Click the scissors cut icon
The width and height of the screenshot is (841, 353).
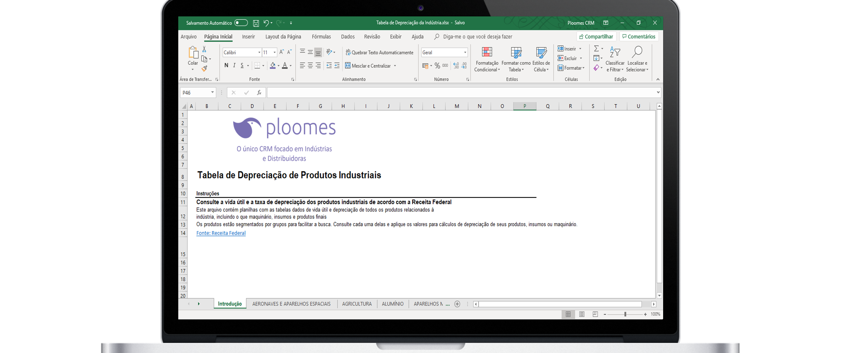(x=204, y=49)
